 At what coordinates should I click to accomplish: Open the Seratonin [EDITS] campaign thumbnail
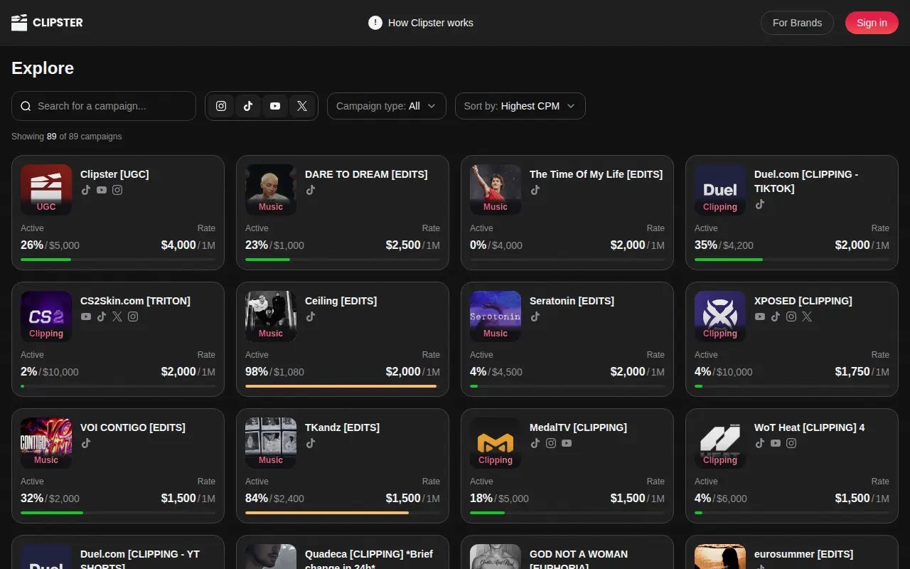[496, 317]
